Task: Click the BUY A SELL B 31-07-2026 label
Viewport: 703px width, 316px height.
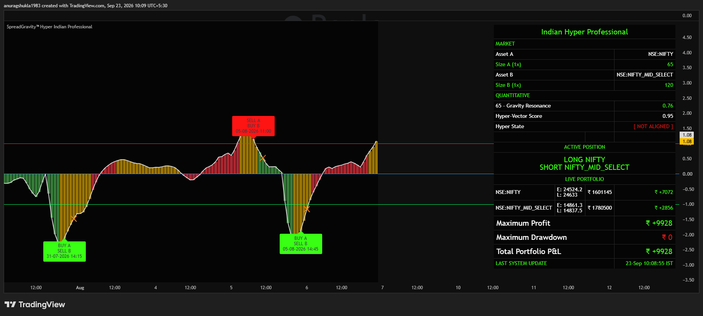Action: 64,251
